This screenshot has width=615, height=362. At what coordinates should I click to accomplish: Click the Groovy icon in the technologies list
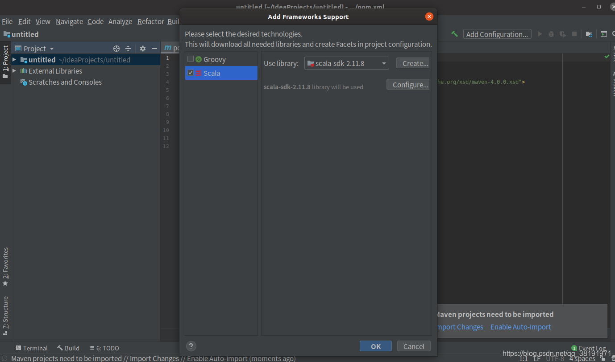[x=199, y=59]
